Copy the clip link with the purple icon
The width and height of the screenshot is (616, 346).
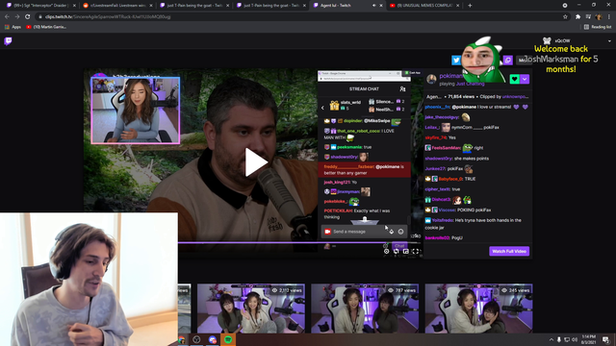(507, 60)
